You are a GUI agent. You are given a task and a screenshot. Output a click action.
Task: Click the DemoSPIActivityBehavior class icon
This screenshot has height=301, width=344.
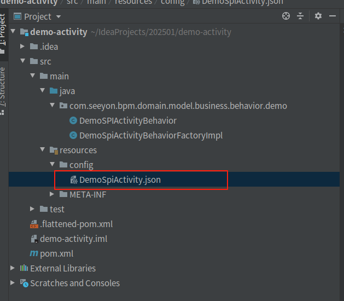coord(73,120)
